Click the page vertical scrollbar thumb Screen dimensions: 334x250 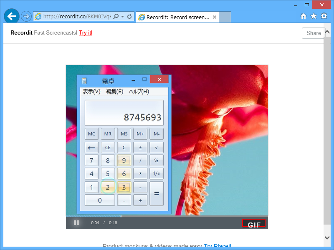(x=327, y=130)
